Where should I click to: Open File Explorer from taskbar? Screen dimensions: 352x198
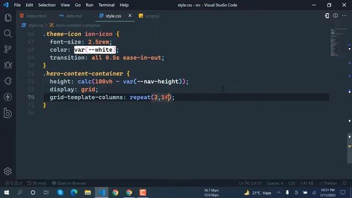coord(88,193)
